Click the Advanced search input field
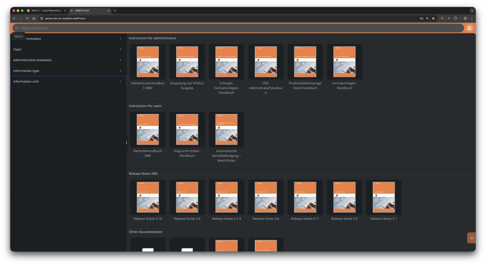 (237, 28)
